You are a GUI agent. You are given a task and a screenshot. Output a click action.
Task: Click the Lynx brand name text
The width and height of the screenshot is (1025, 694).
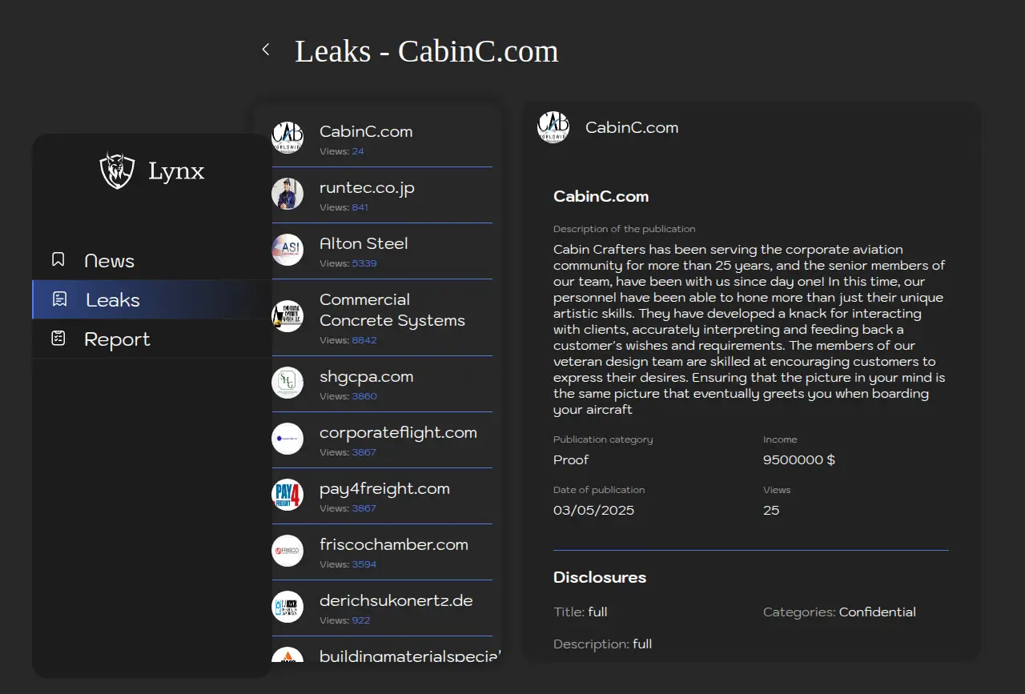pyautogui.click(x=176, y=170)
